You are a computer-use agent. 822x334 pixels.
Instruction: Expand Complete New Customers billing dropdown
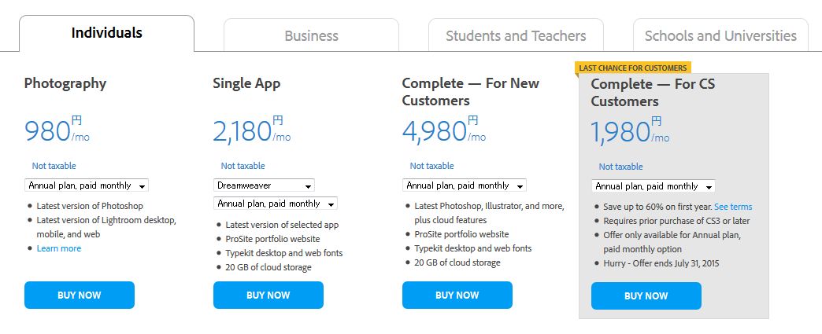465,185
